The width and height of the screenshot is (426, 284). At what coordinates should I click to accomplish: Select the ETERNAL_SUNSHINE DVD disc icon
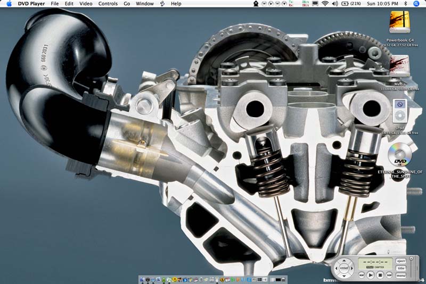tap(400, 154)
